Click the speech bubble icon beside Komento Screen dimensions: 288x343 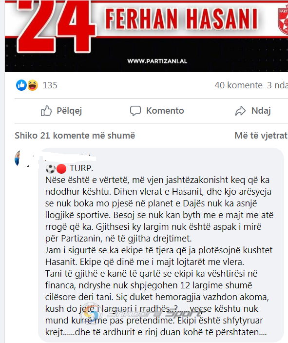tap(135, 111)
